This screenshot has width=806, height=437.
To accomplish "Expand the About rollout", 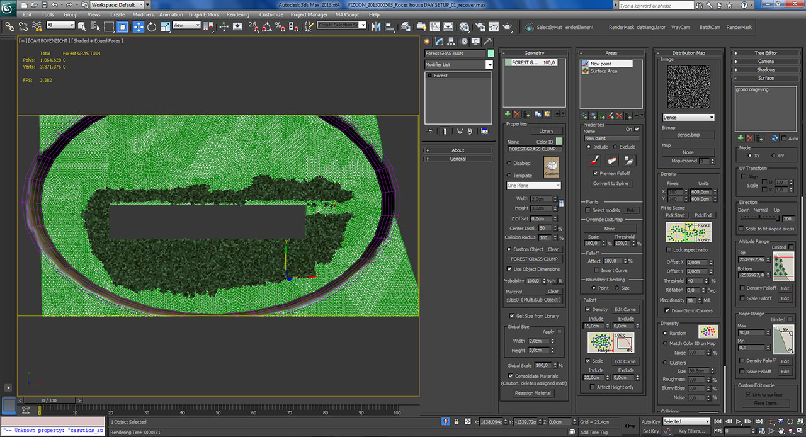I will 458,150.
